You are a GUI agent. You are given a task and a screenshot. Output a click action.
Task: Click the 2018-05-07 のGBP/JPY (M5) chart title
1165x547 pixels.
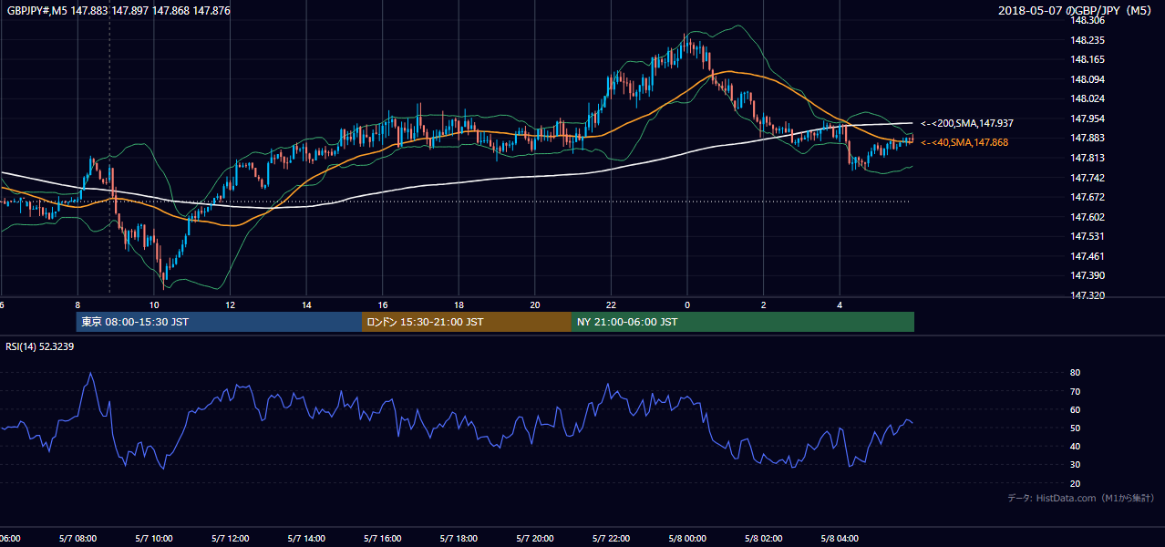(x=1077, y=11)
